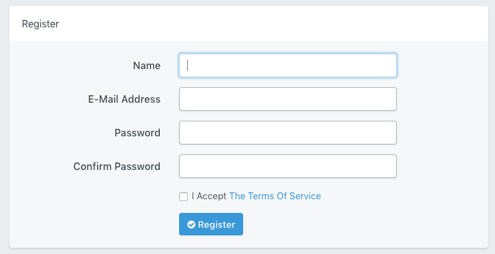Focus the Name input field
The width and height of the screenshot is (495, 254).
coord(287,65)
